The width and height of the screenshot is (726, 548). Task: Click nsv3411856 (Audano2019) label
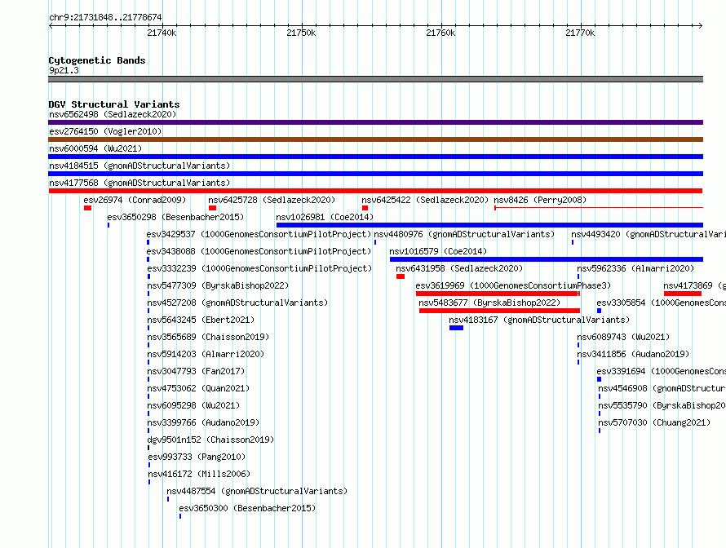pyautogui.click(x=633, y=354)
